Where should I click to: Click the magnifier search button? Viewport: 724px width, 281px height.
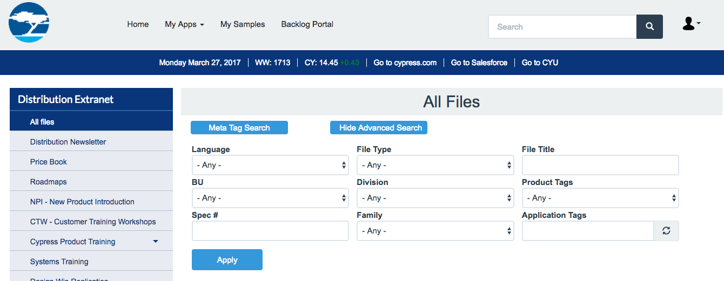pyautogui.click(x=649, y=26)
